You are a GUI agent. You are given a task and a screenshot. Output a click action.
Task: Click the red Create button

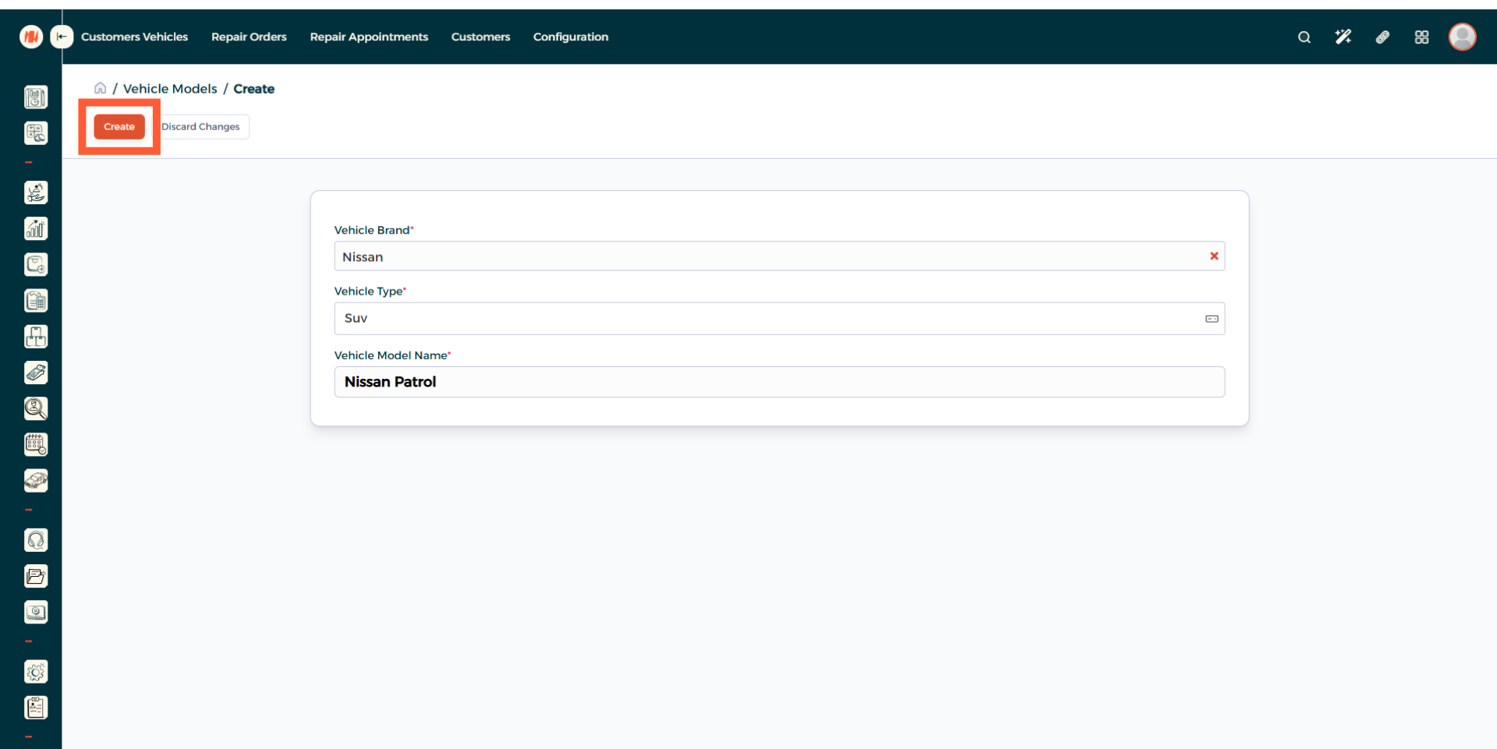pyautogui.click(x=119, y=126)
